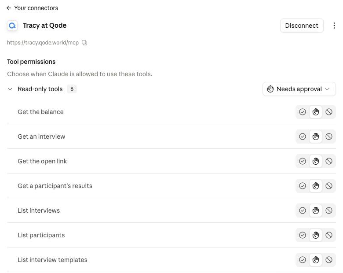Collapse the Read-only tools section
343x273 pixels.
coord(10,89)
